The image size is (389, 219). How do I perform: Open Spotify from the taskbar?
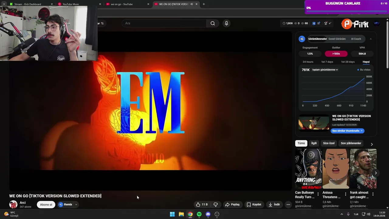199,214
